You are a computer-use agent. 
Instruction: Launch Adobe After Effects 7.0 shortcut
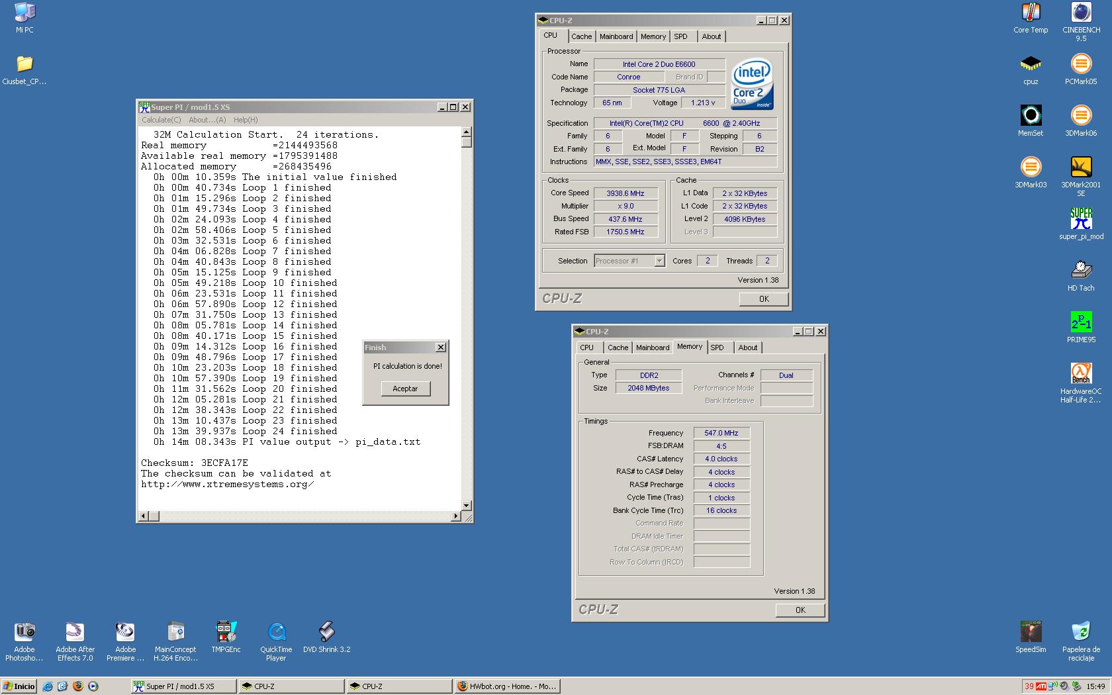(x=75, y=641)
